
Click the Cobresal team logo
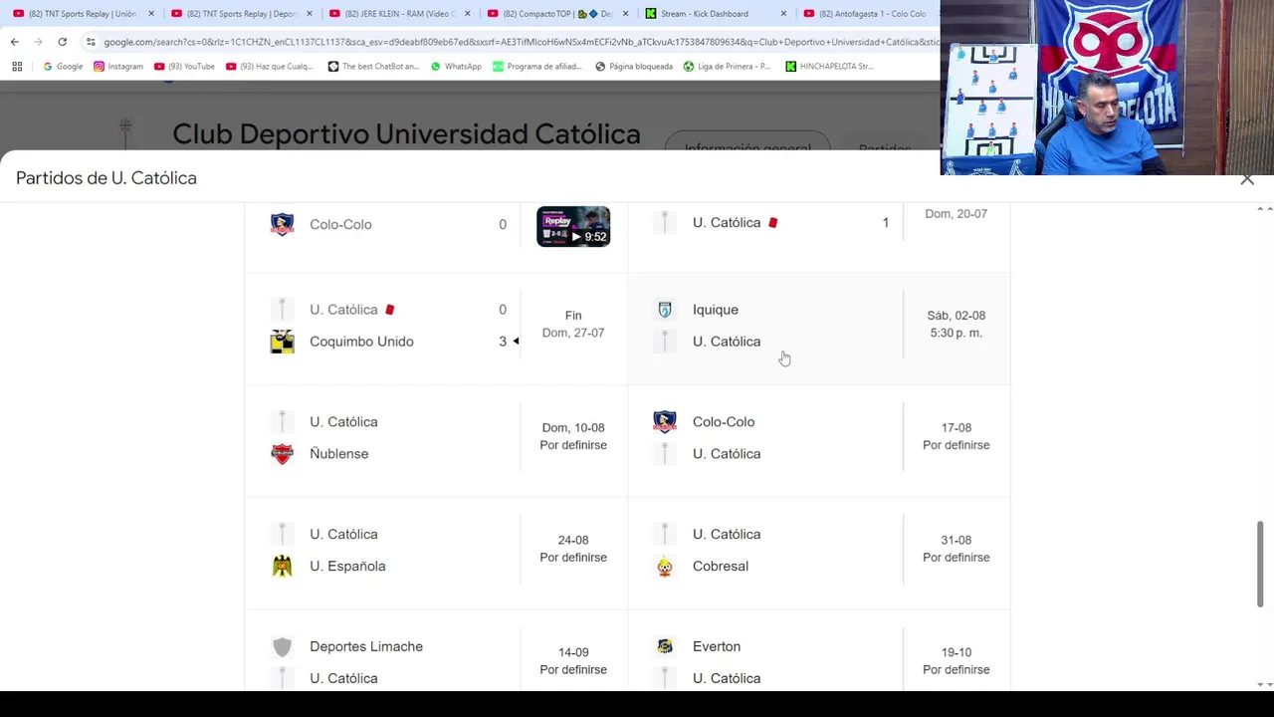(x=665, y=567)
